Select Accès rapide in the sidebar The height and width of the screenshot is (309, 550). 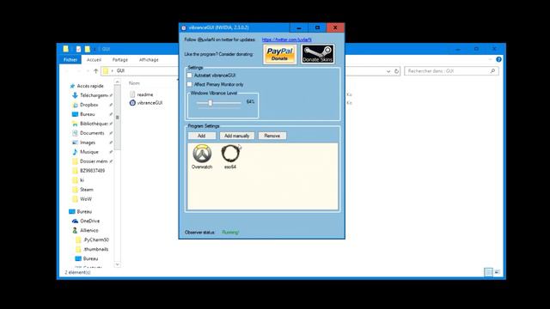pyautogui.click(x=87, y=86)
